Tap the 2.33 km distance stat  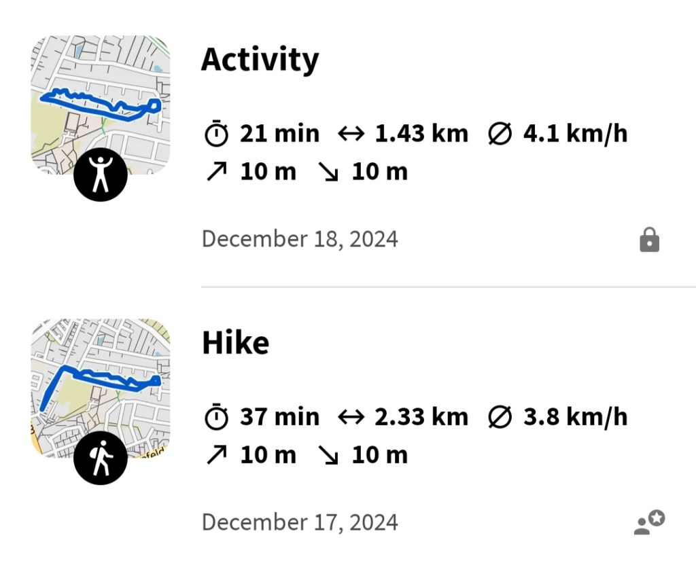(421, 417)
